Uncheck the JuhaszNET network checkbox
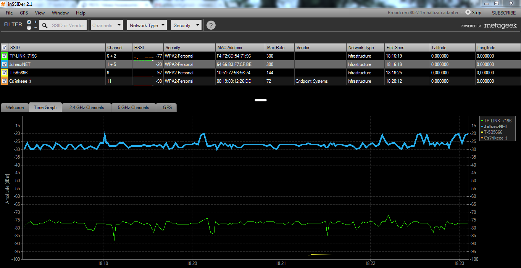 click(x=4, y=64)
